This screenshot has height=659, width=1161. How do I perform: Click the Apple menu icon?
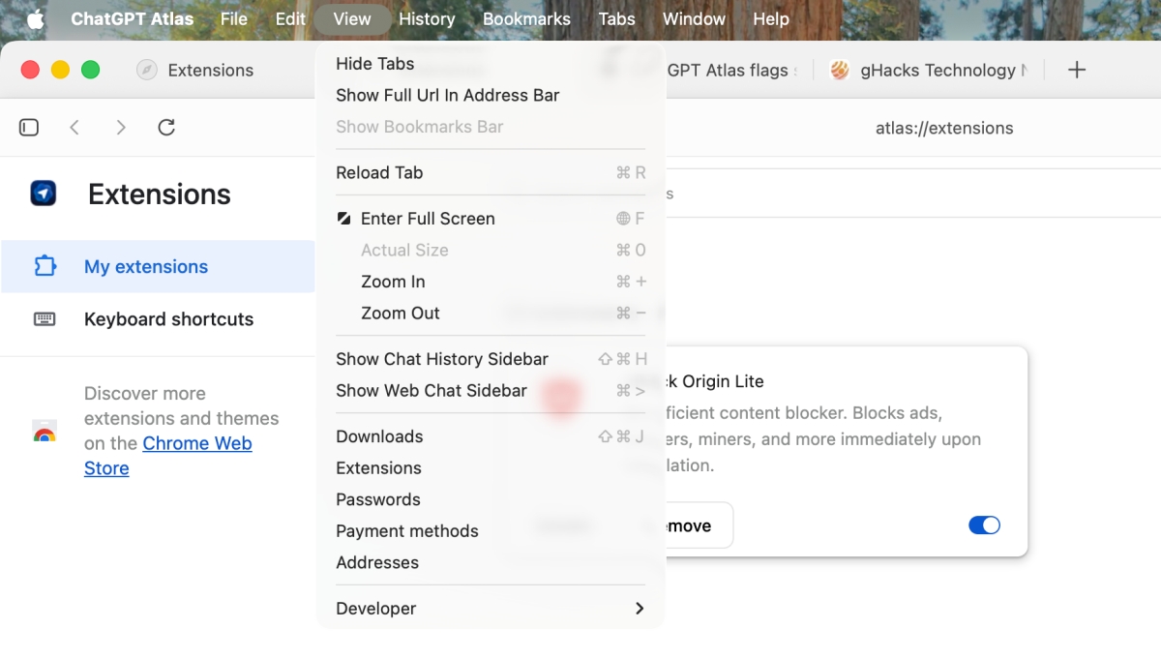coord(36,18)
